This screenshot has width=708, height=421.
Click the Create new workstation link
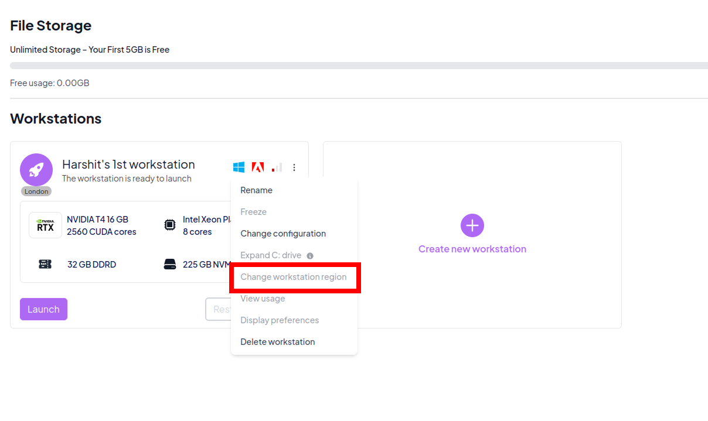[x=472, y=249]
